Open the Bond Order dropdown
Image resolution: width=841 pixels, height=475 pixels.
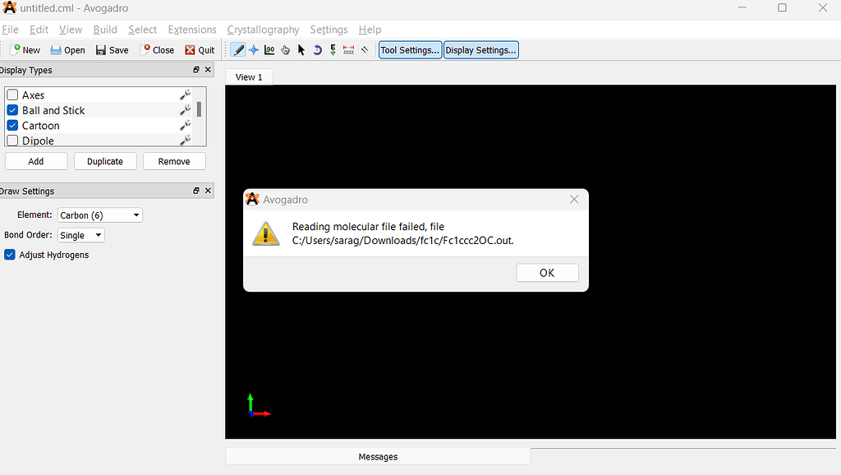(x=80, y=235)
